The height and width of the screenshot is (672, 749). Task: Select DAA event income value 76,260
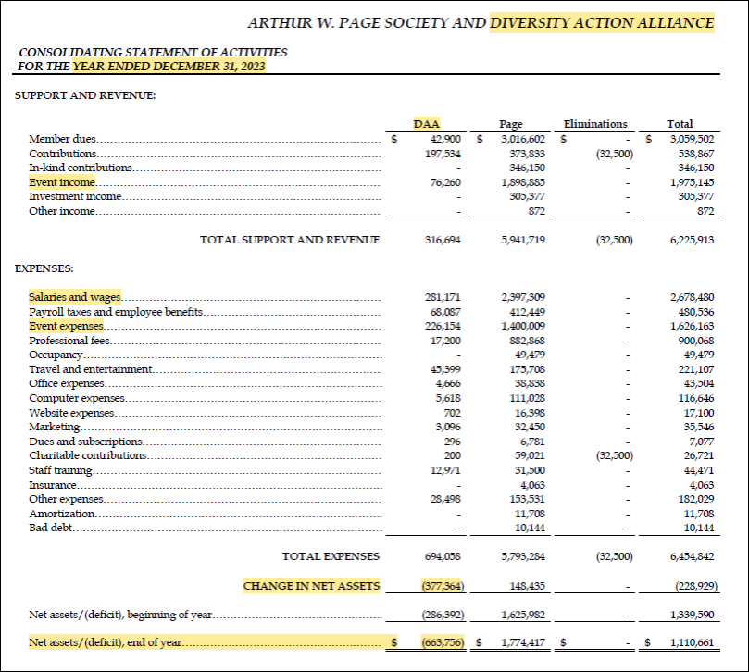(445, 182)
